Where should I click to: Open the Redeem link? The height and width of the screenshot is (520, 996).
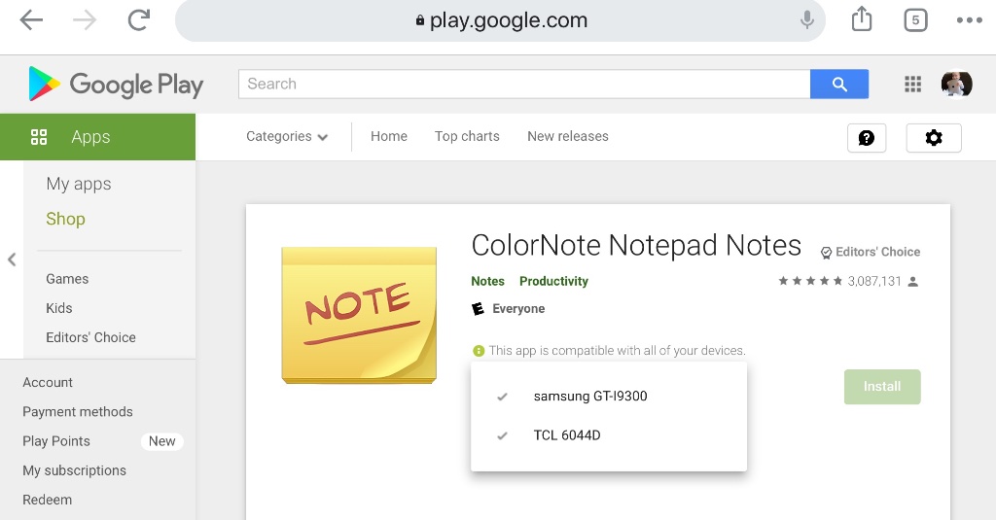(47, 500)
